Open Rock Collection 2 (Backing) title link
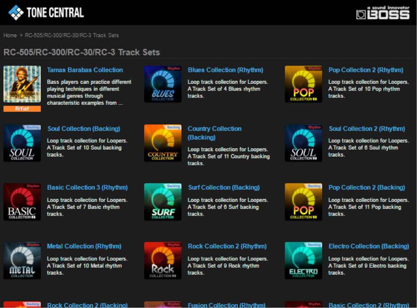 (87, 305)
